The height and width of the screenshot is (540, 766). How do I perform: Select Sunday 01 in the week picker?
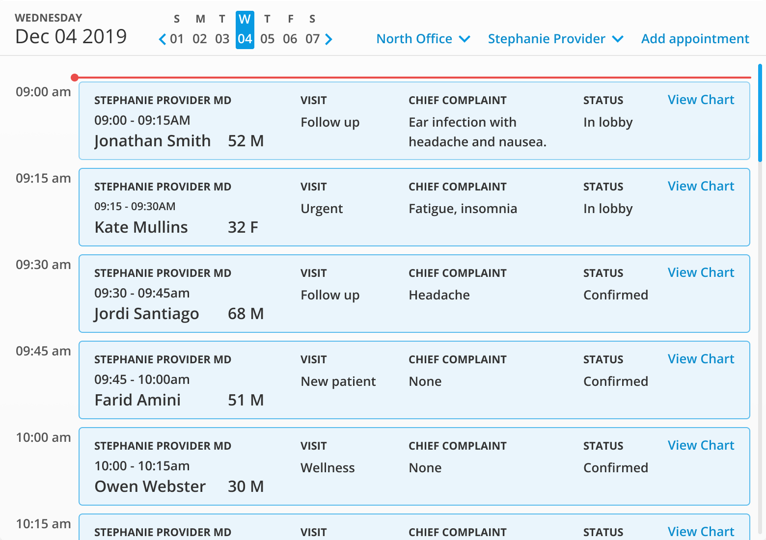177,30
